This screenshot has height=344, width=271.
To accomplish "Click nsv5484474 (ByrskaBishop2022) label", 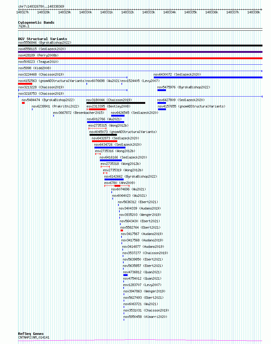I will coord(48,100).
